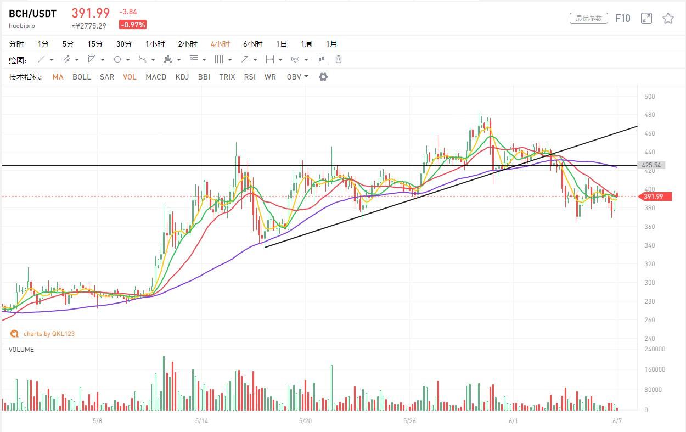Open indicator settings gear icon
The image size is (686, 432).
coord(323,77)
